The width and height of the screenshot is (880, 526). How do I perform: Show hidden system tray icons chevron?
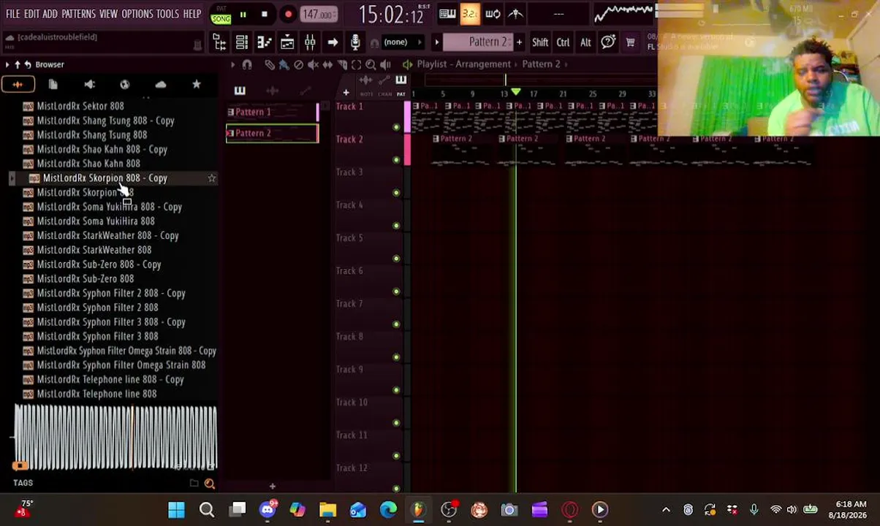pos(666,510)
